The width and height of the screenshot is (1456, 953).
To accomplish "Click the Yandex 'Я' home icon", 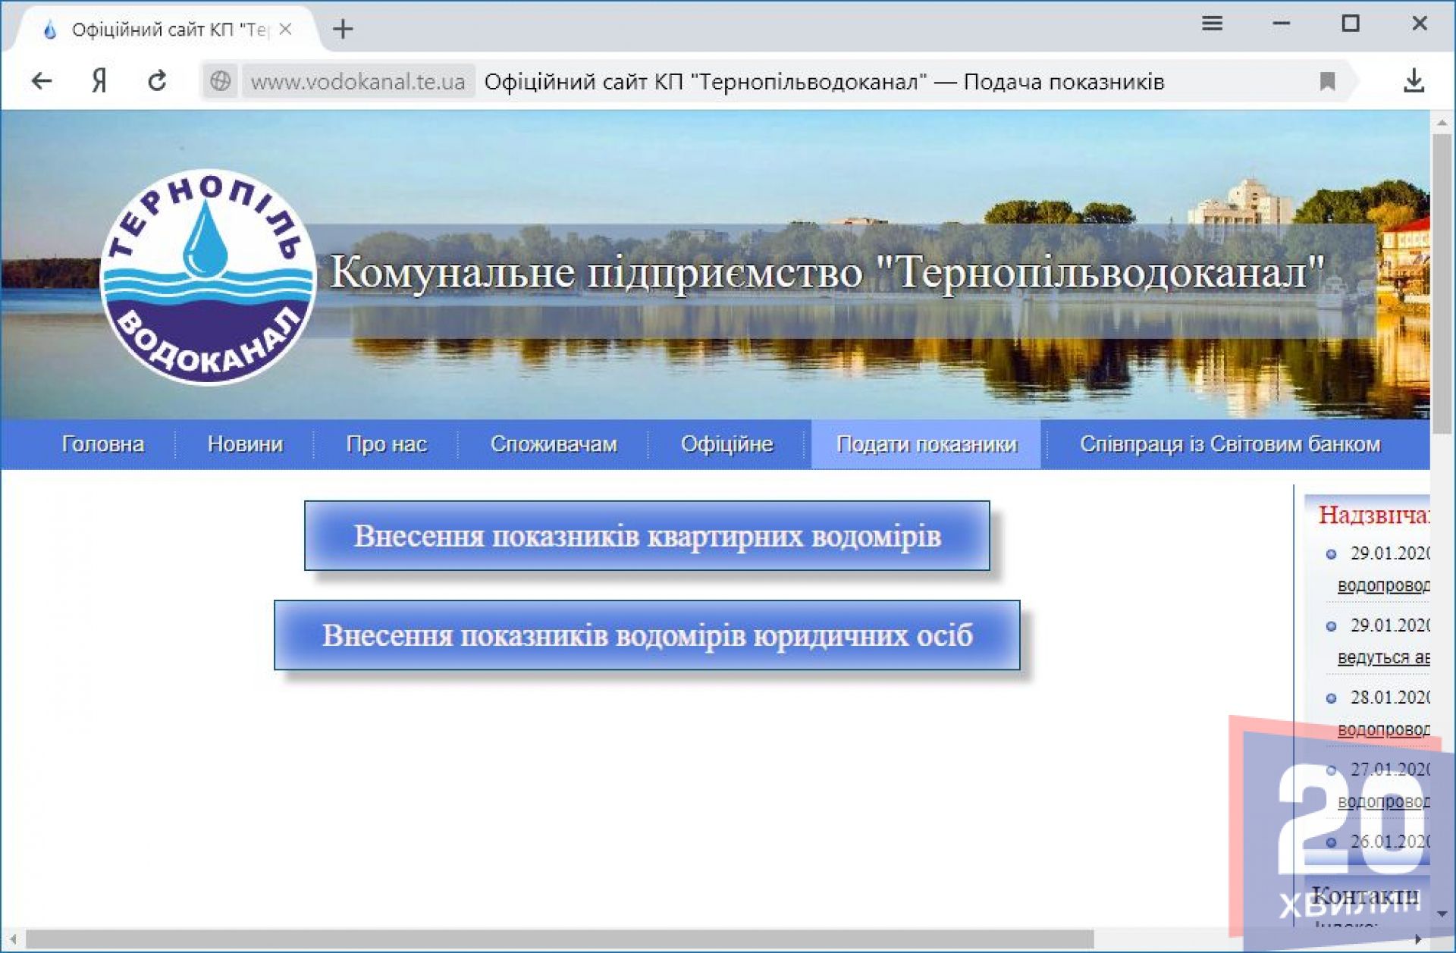I will 99,80.
